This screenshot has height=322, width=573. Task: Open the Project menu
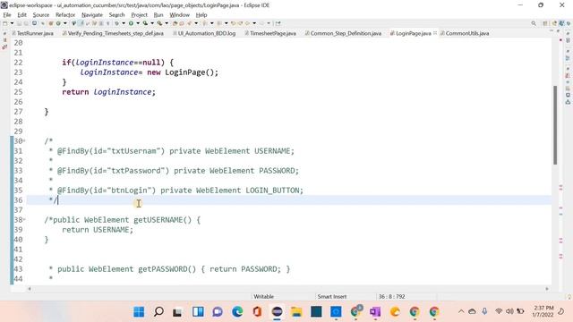point(140,15)
